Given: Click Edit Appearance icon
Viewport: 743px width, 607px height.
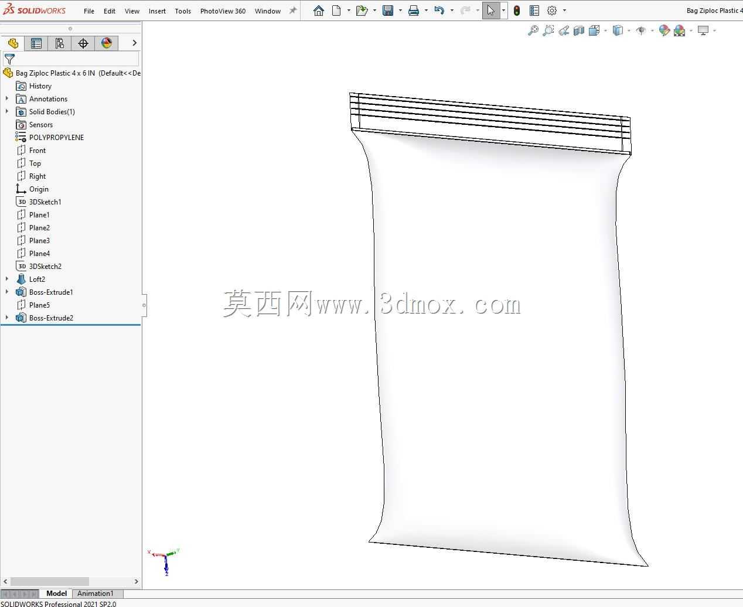Looking at the screenshot, I should click(664, 30).
